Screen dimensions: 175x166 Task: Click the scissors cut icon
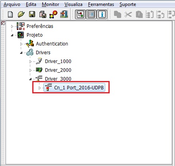coord(128,14)
